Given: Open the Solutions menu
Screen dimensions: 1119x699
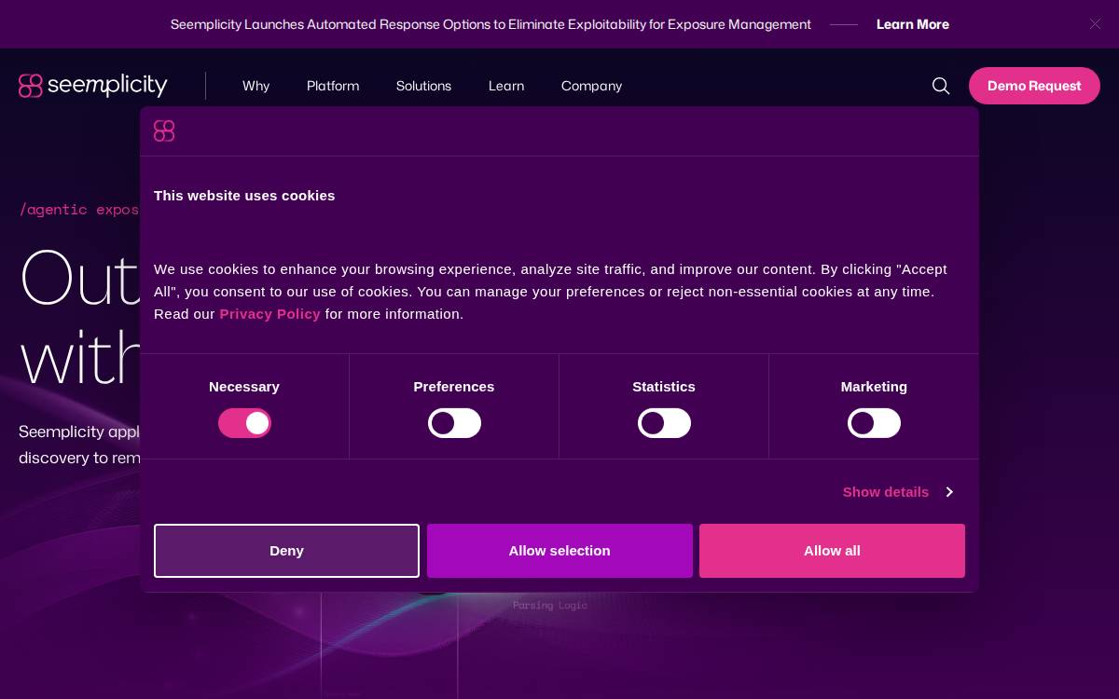Looking at the screenshot, I should click(423, 86).
